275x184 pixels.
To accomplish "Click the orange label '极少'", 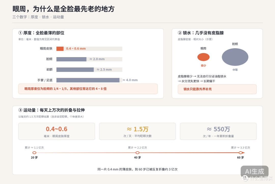I will click(203, 65).
